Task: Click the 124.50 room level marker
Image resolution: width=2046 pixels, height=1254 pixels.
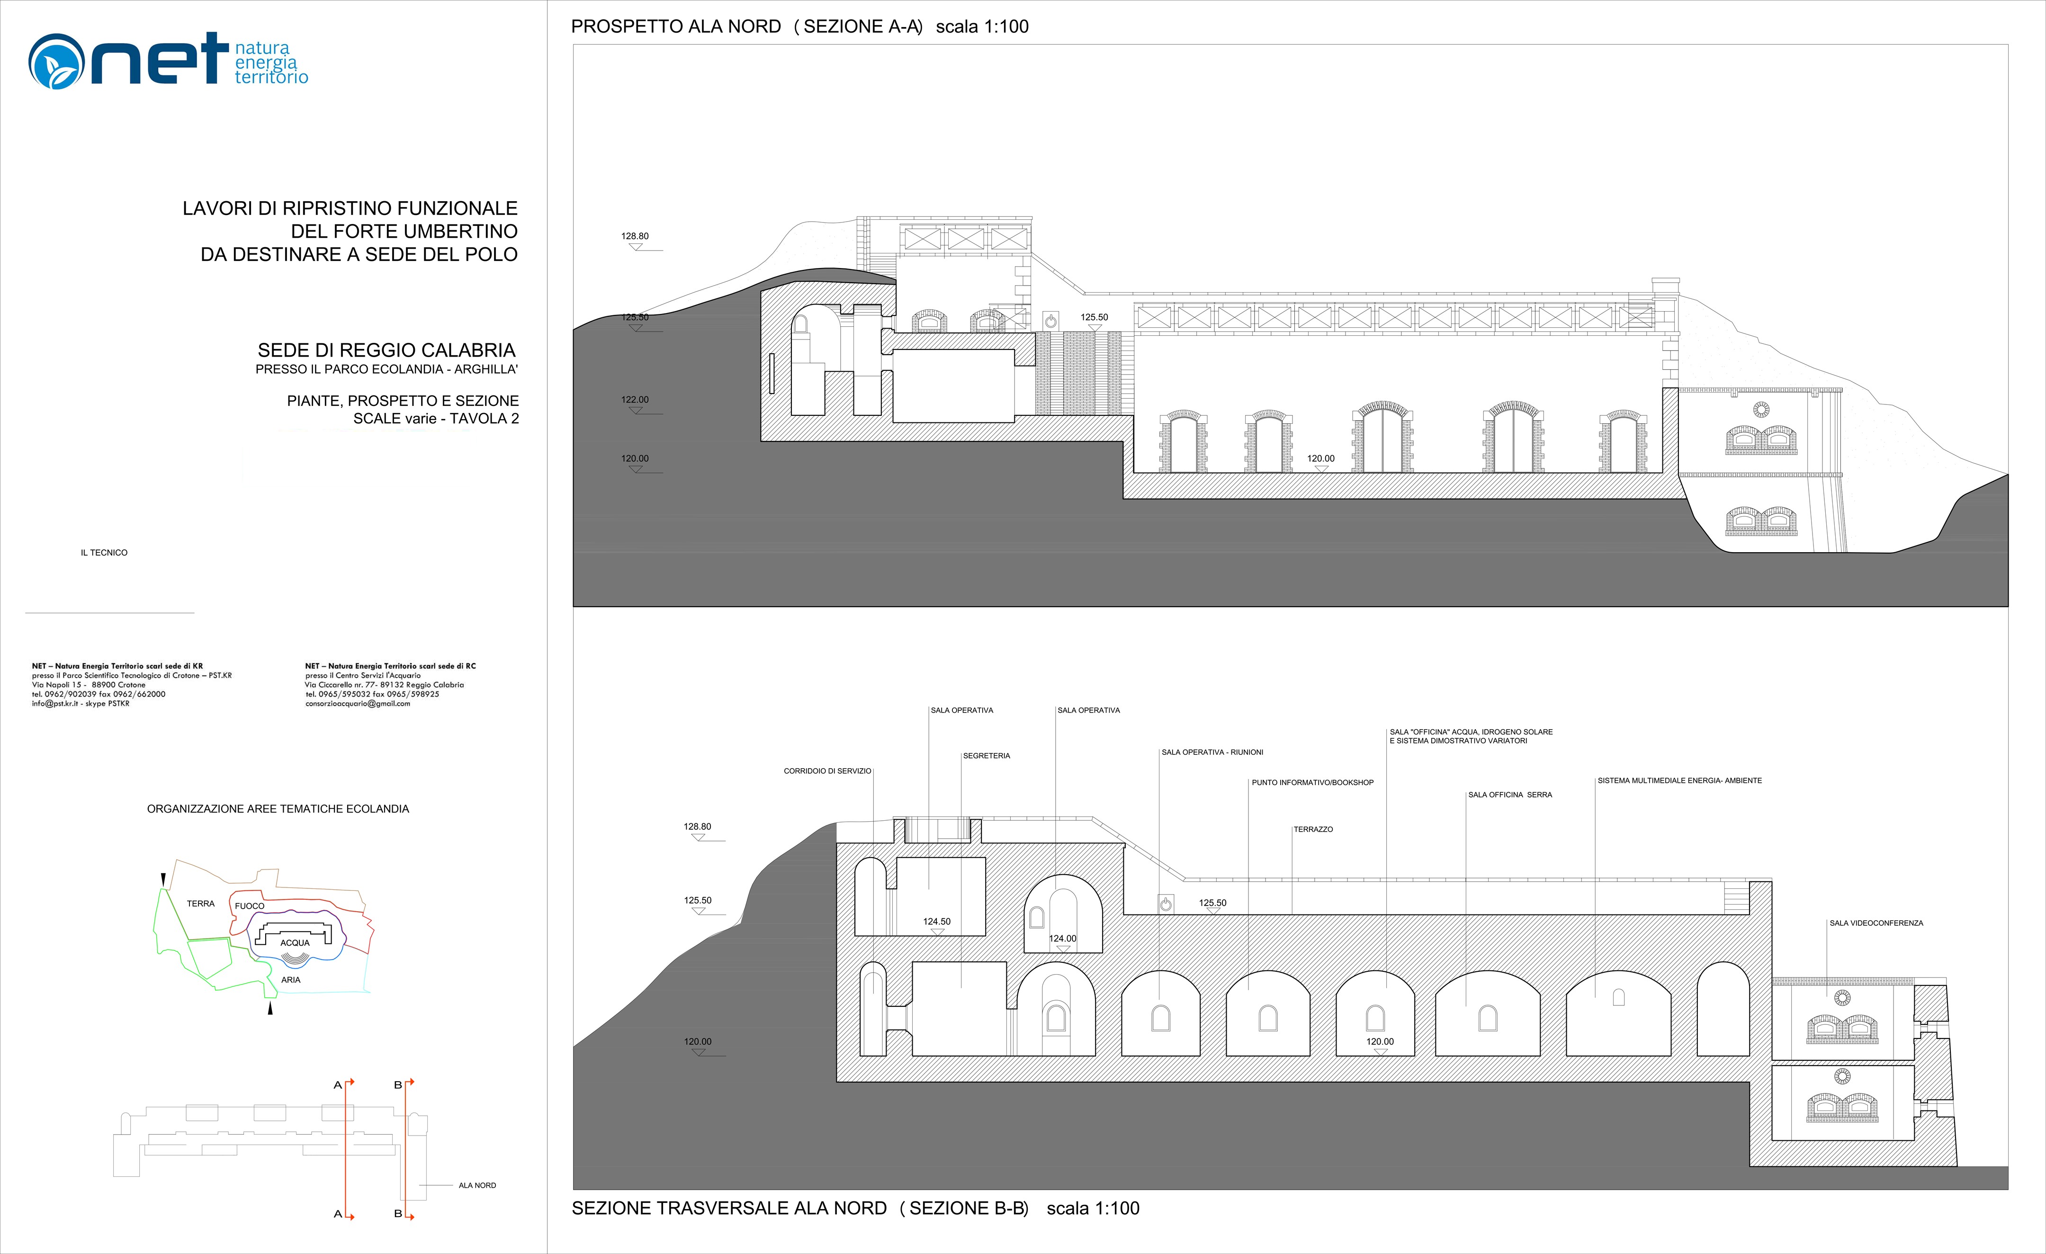Action: (937, 925)
